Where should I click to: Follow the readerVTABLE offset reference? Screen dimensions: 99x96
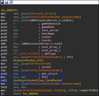coord(89,90)
